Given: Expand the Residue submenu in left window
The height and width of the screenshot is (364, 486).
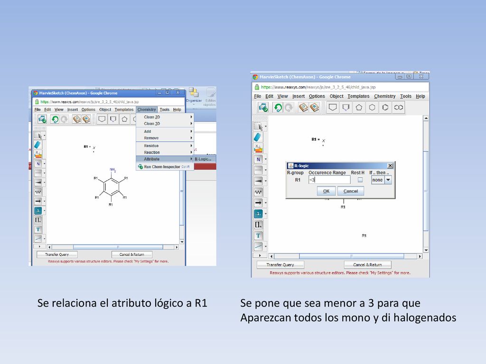Looking at the screenshot, I should pos(165,146).
